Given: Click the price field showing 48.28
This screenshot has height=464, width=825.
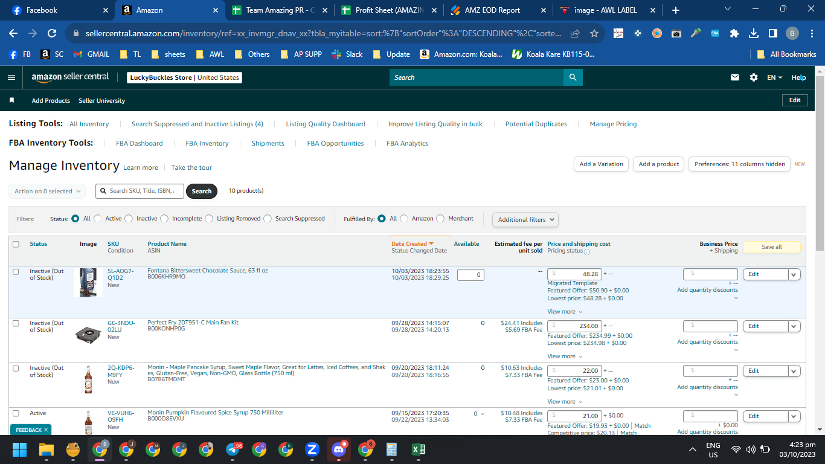Looking at the screenshot, I should pyautogui.click(x=574, y=274).
